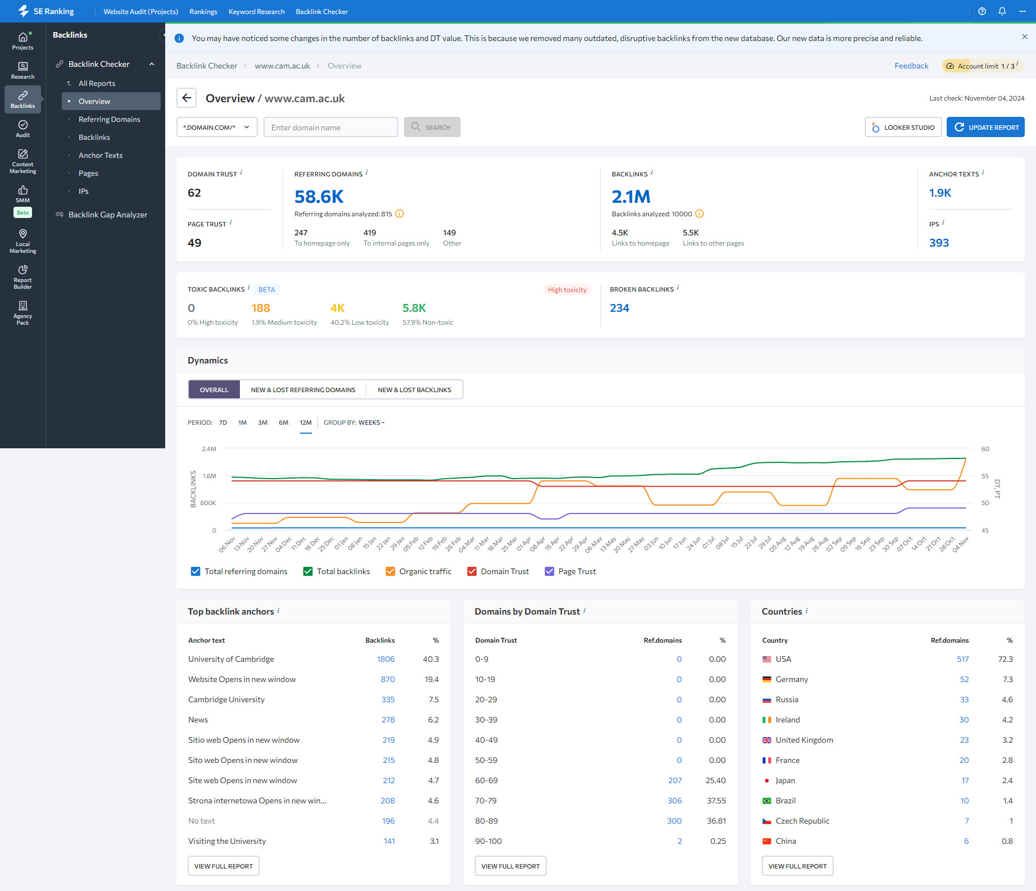Open the Feedback link

coord(911,66)
